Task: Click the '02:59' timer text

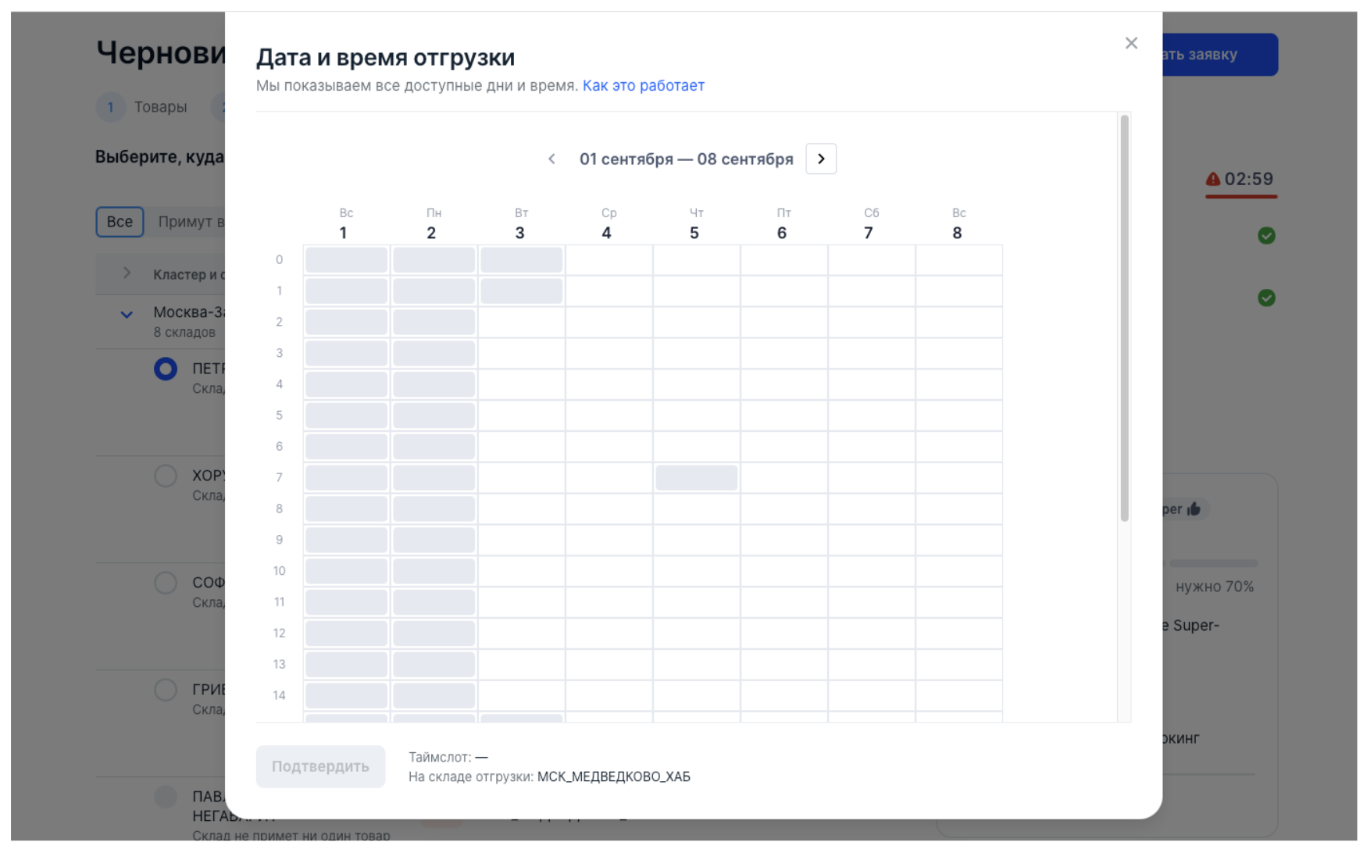Action: click(x=1249, y=179)
